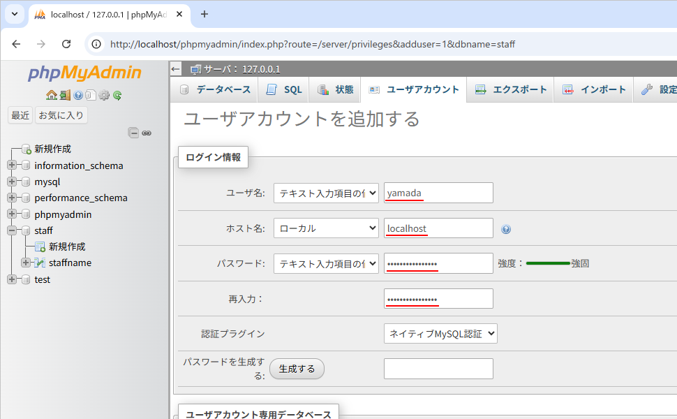Image resolution: width=677 pixels, height=419 pixels.
Task: Open phpMyAdmin documentation via question mark icon
Action: (x=77, y=96)
